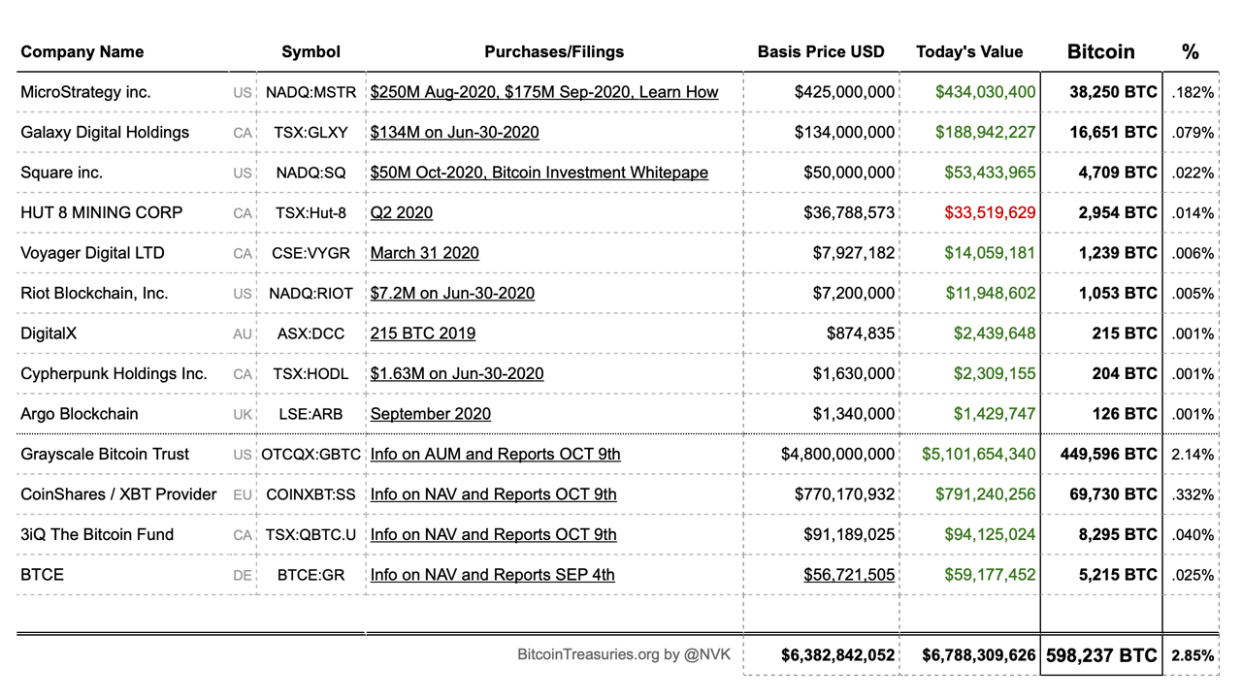
Task: Click the Purchases/Filings column header
Action: pos(554,51)
